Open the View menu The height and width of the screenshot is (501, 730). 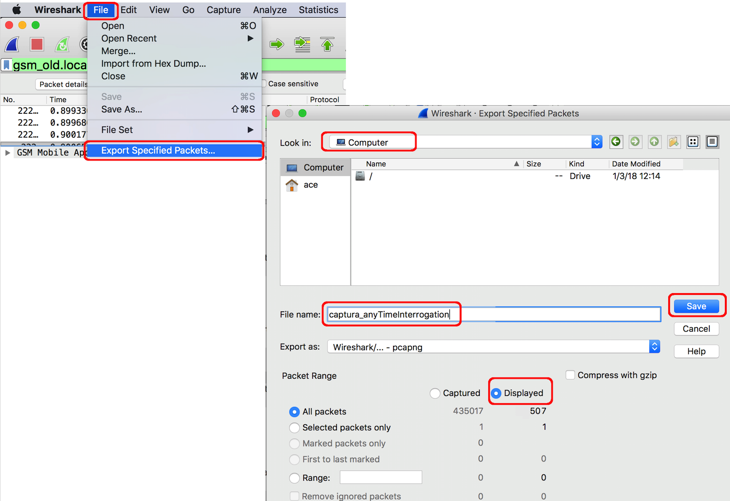(x=159, y=10)
